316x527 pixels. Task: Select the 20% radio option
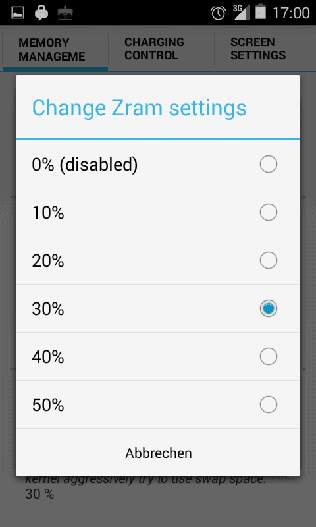tap(269, 260)
